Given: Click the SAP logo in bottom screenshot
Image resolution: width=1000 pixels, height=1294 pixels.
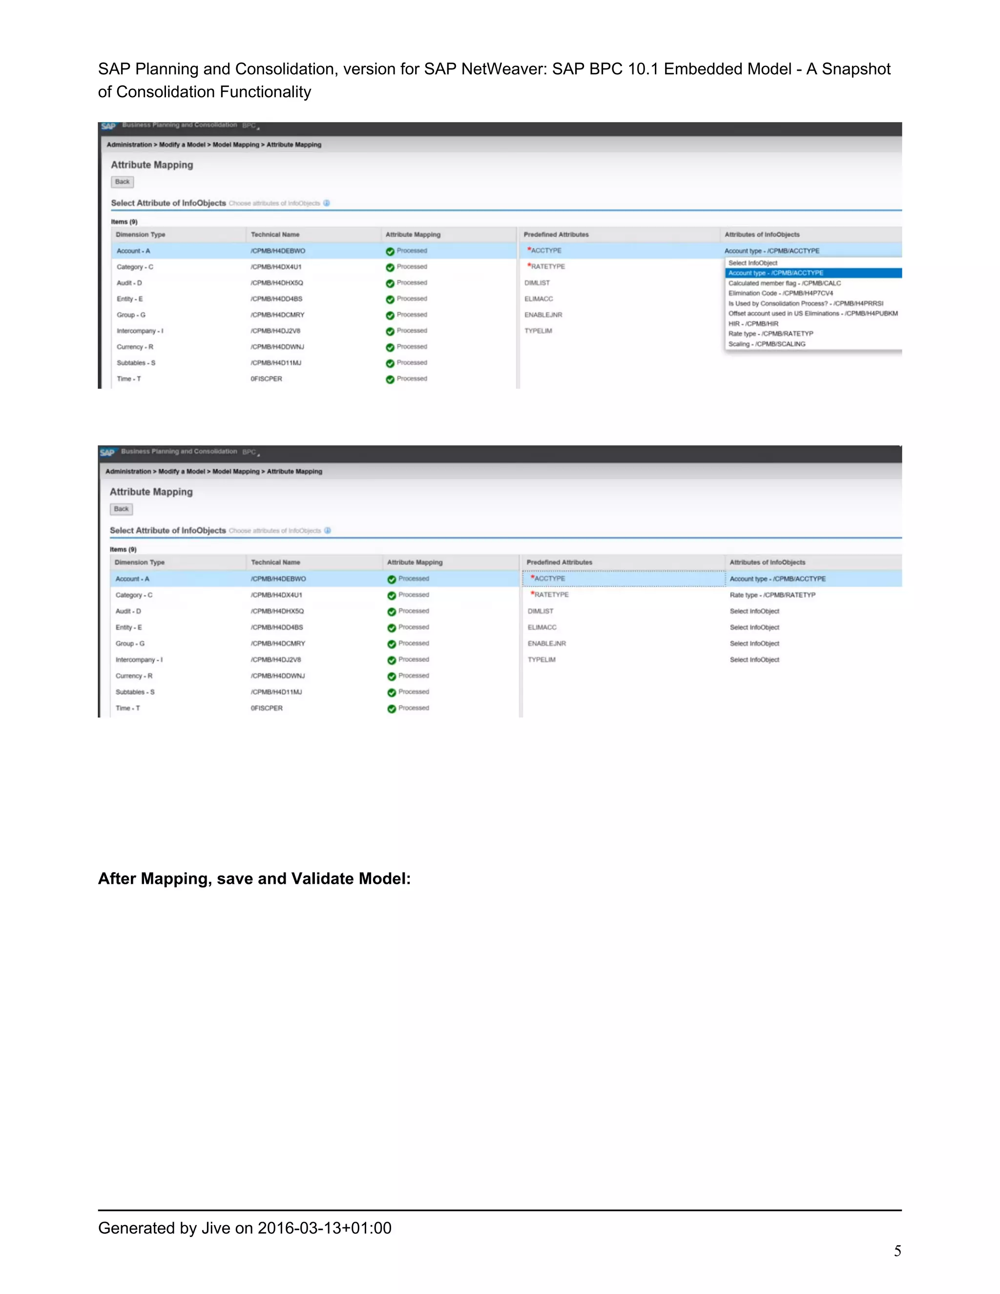Looking at the screenshot, I should [x=107, y=453].
